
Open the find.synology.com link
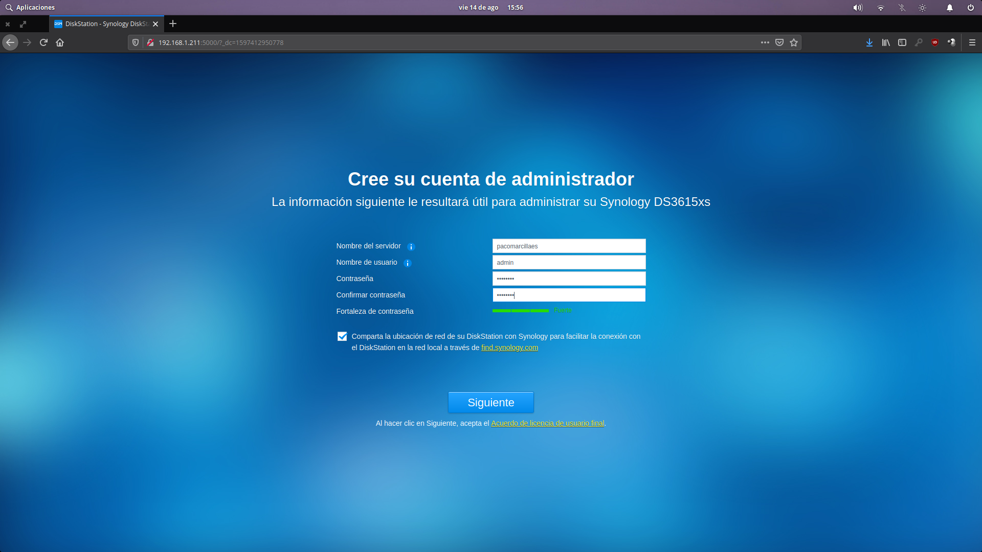509,348
